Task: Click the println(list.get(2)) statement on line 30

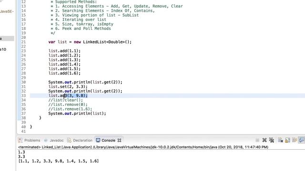Action: [x=85, y=82]
